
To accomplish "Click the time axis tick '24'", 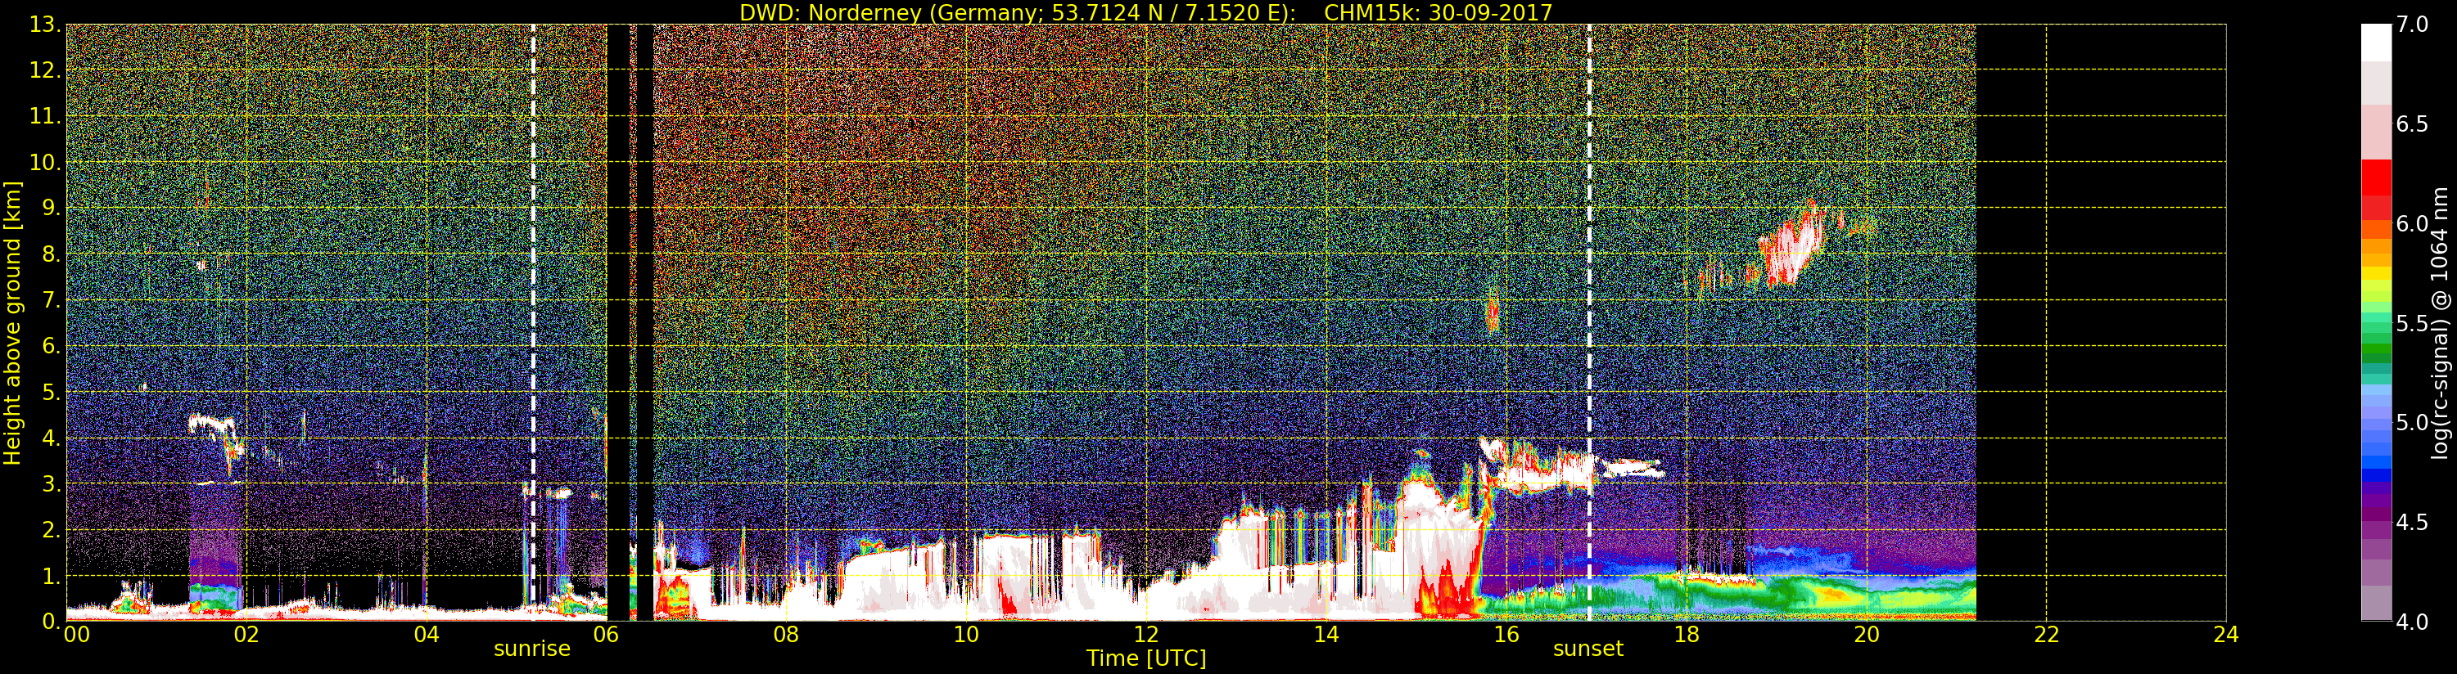I will point(2226,635).
